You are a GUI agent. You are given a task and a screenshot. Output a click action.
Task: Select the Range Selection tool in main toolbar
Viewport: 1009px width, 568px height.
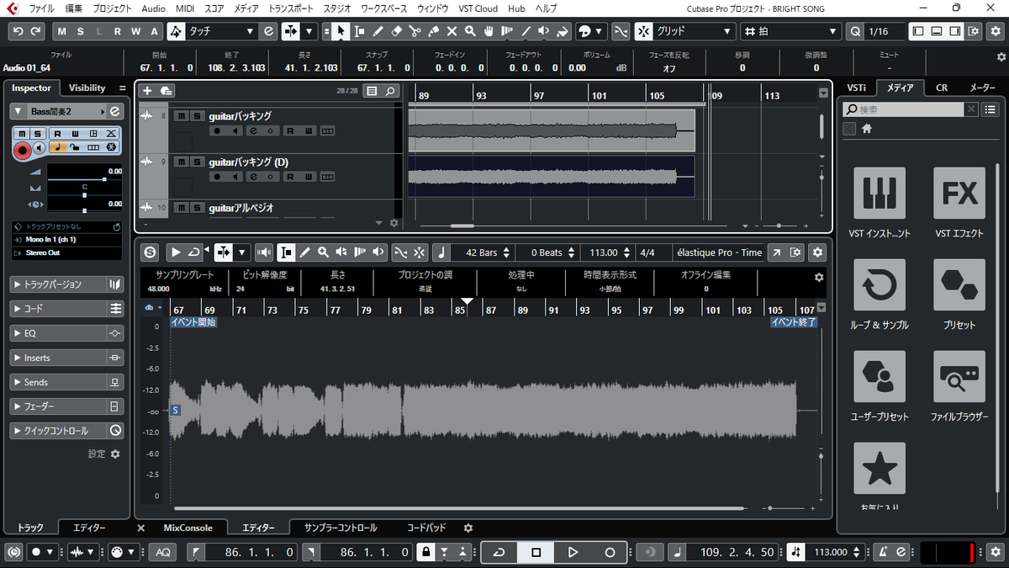coord(359,31)
